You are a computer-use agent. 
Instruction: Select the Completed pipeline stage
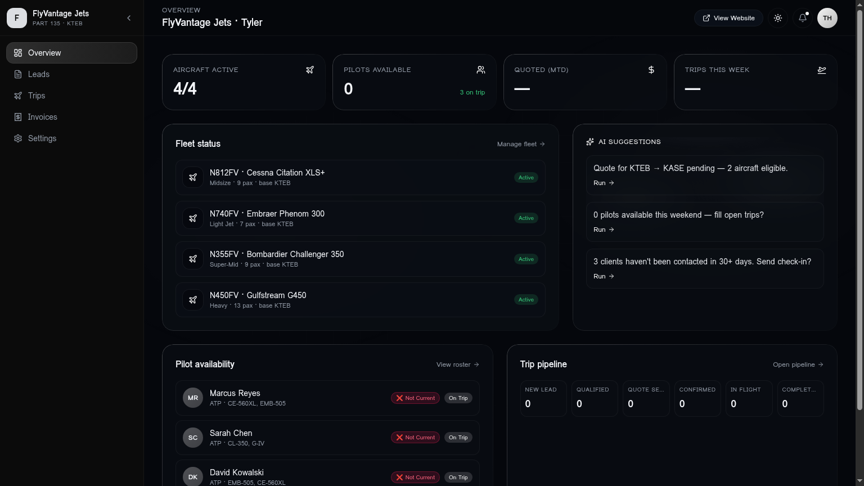click(x=800, y=399)
